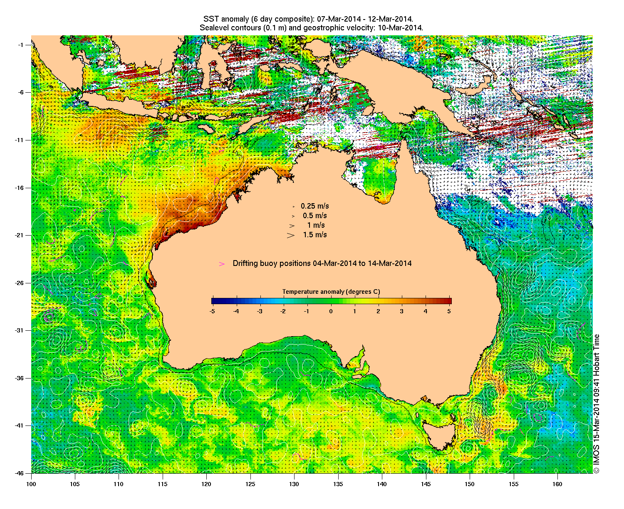Image resolution: width=624 pixels, height=509 pixels.
Task: Click the color bar tick label 2
Action: tap(378, 311)
